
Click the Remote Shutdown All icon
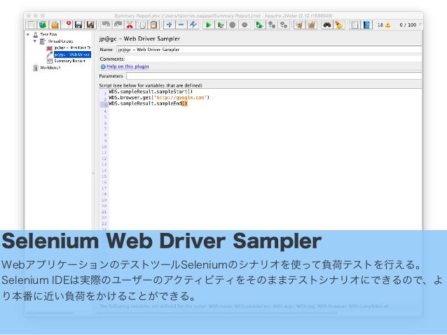click(284, 25)
